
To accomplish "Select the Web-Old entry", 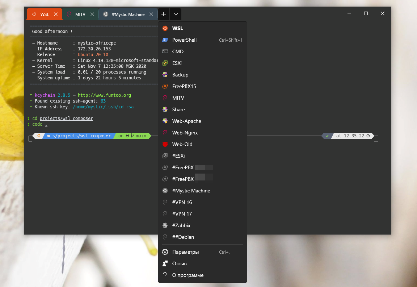I will point(202,144).
